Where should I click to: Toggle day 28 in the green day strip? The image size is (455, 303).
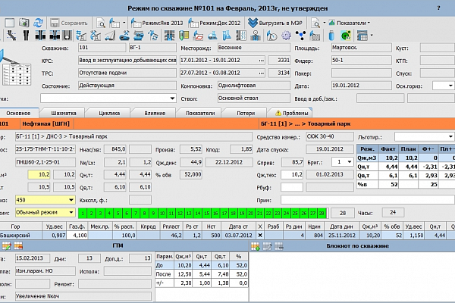pos(322,213)
